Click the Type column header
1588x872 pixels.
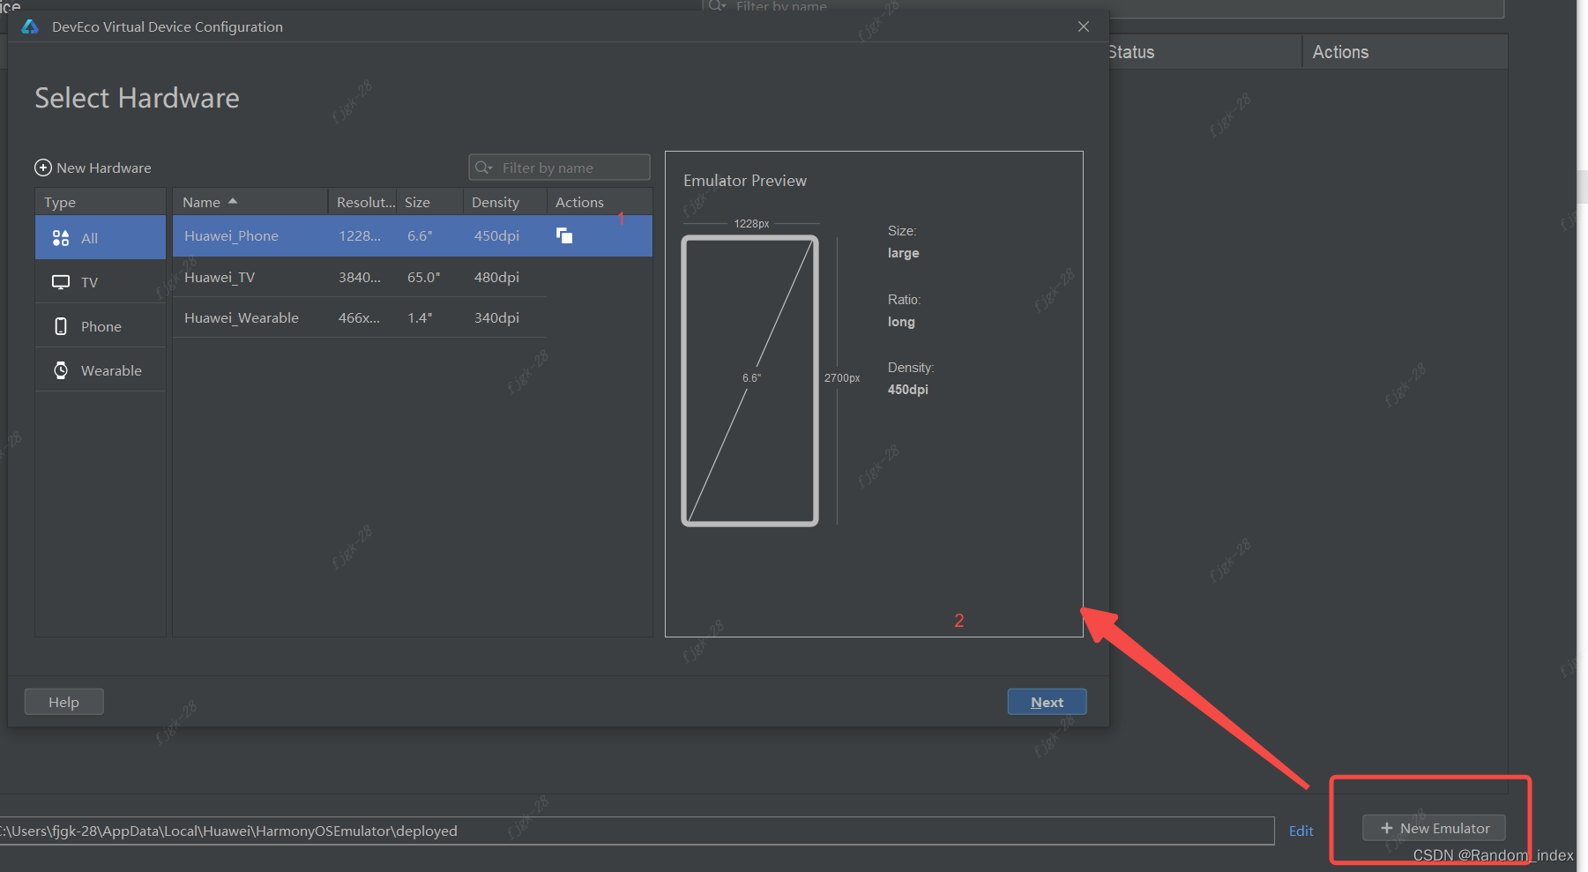[101, 202]
